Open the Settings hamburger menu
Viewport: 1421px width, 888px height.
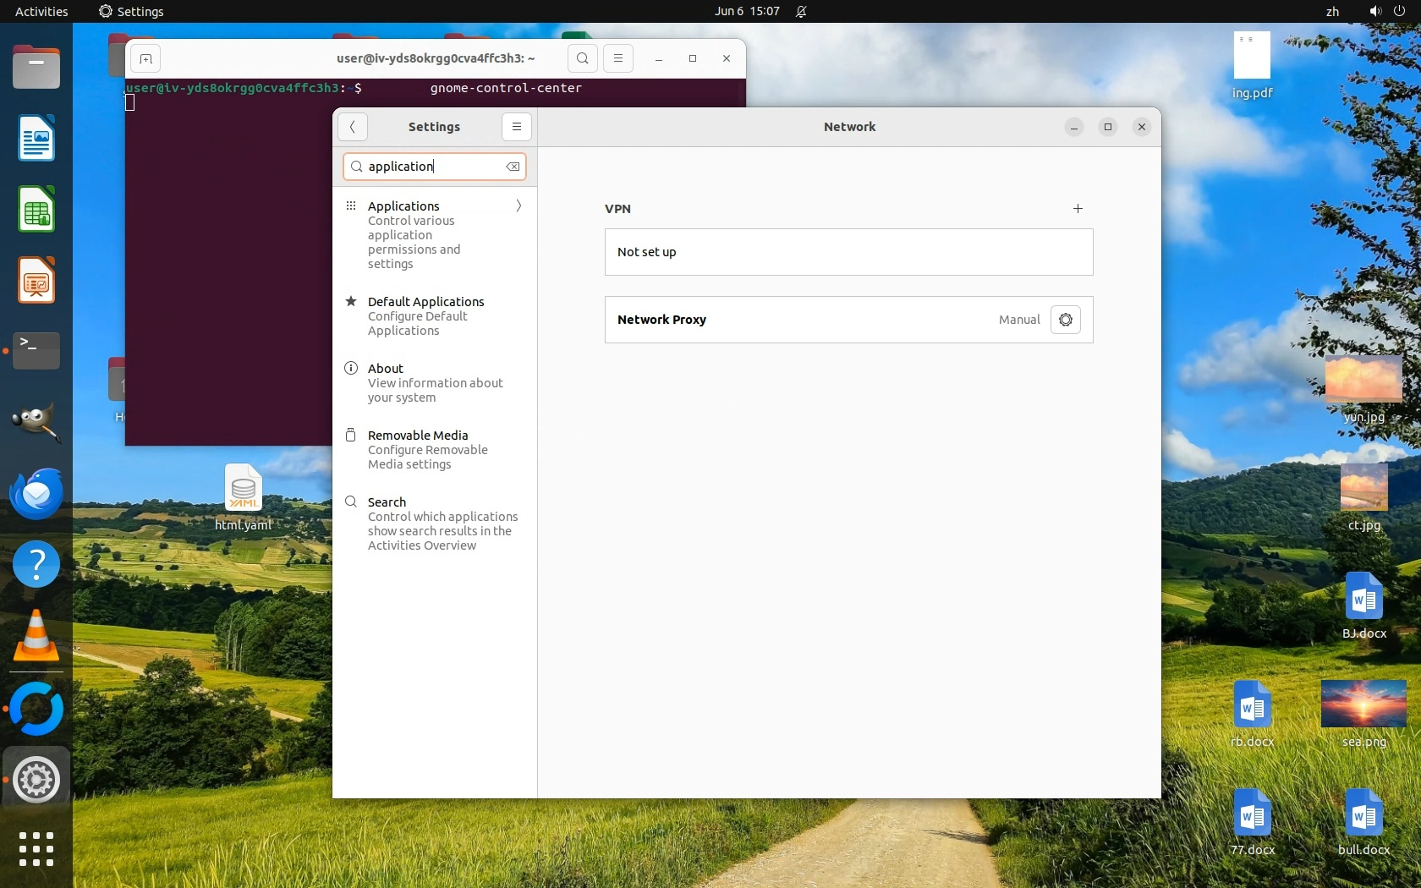point(516,127)
